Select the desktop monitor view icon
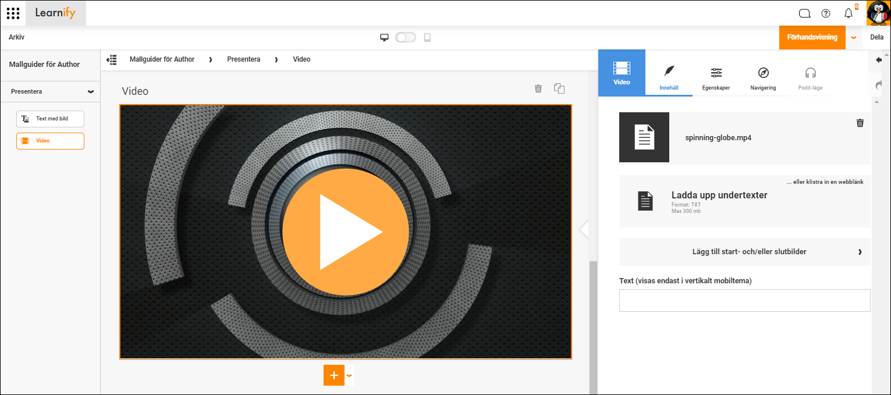 click(384, 37)
